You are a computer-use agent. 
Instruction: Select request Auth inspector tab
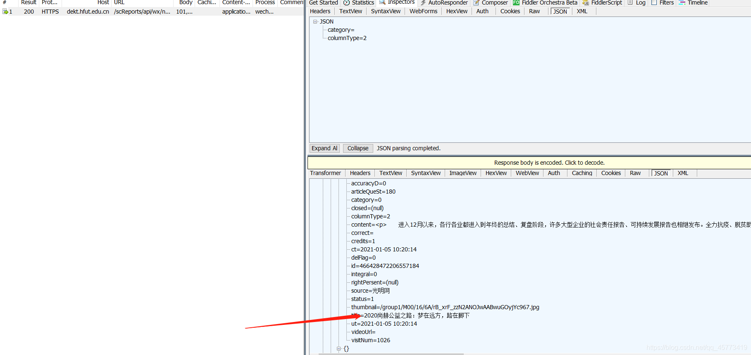[x=482, y=11]
